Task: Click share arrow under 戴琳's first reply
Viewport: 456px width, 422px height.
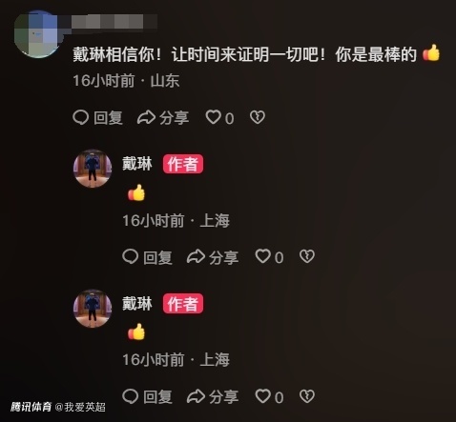Action: click(196, 256)
